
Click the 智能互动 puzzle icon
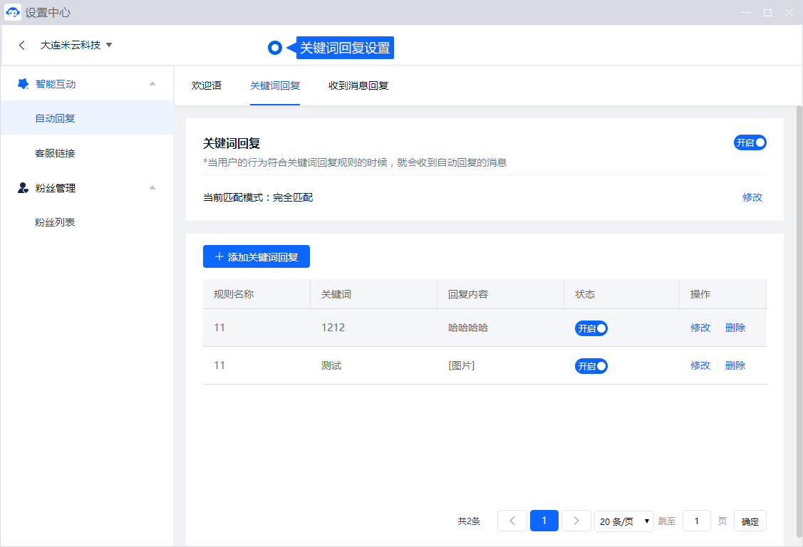click(23, 84)
